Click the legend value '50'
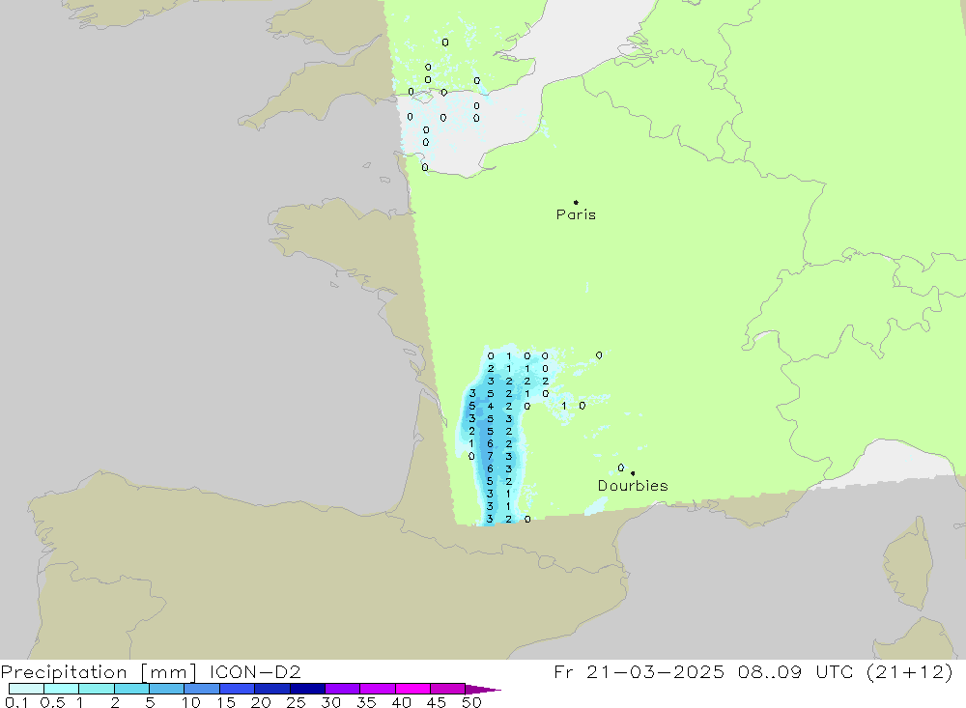The image size is (966, 708). click(471, 702)
